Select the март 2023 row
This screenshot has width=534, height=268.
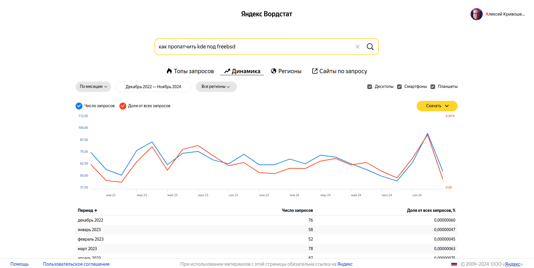(266, 249)
